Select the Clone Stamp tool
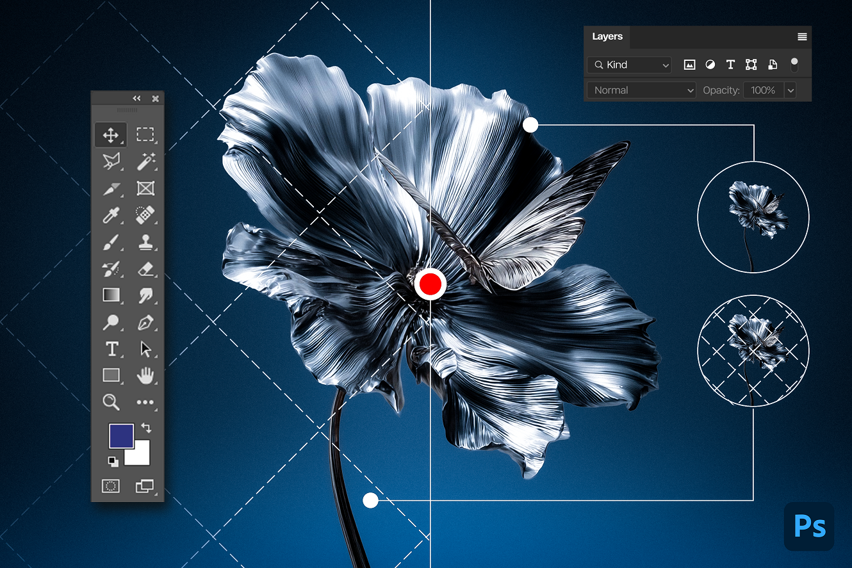The image size is (852, 568). (146, 242)
